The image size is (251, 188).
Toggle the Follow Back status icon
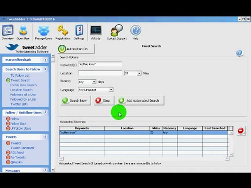click(x=8, y=124)
